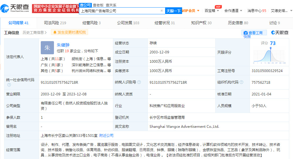
Task: Click 胡桃街（上海）信息 company link
Action: 89,59
